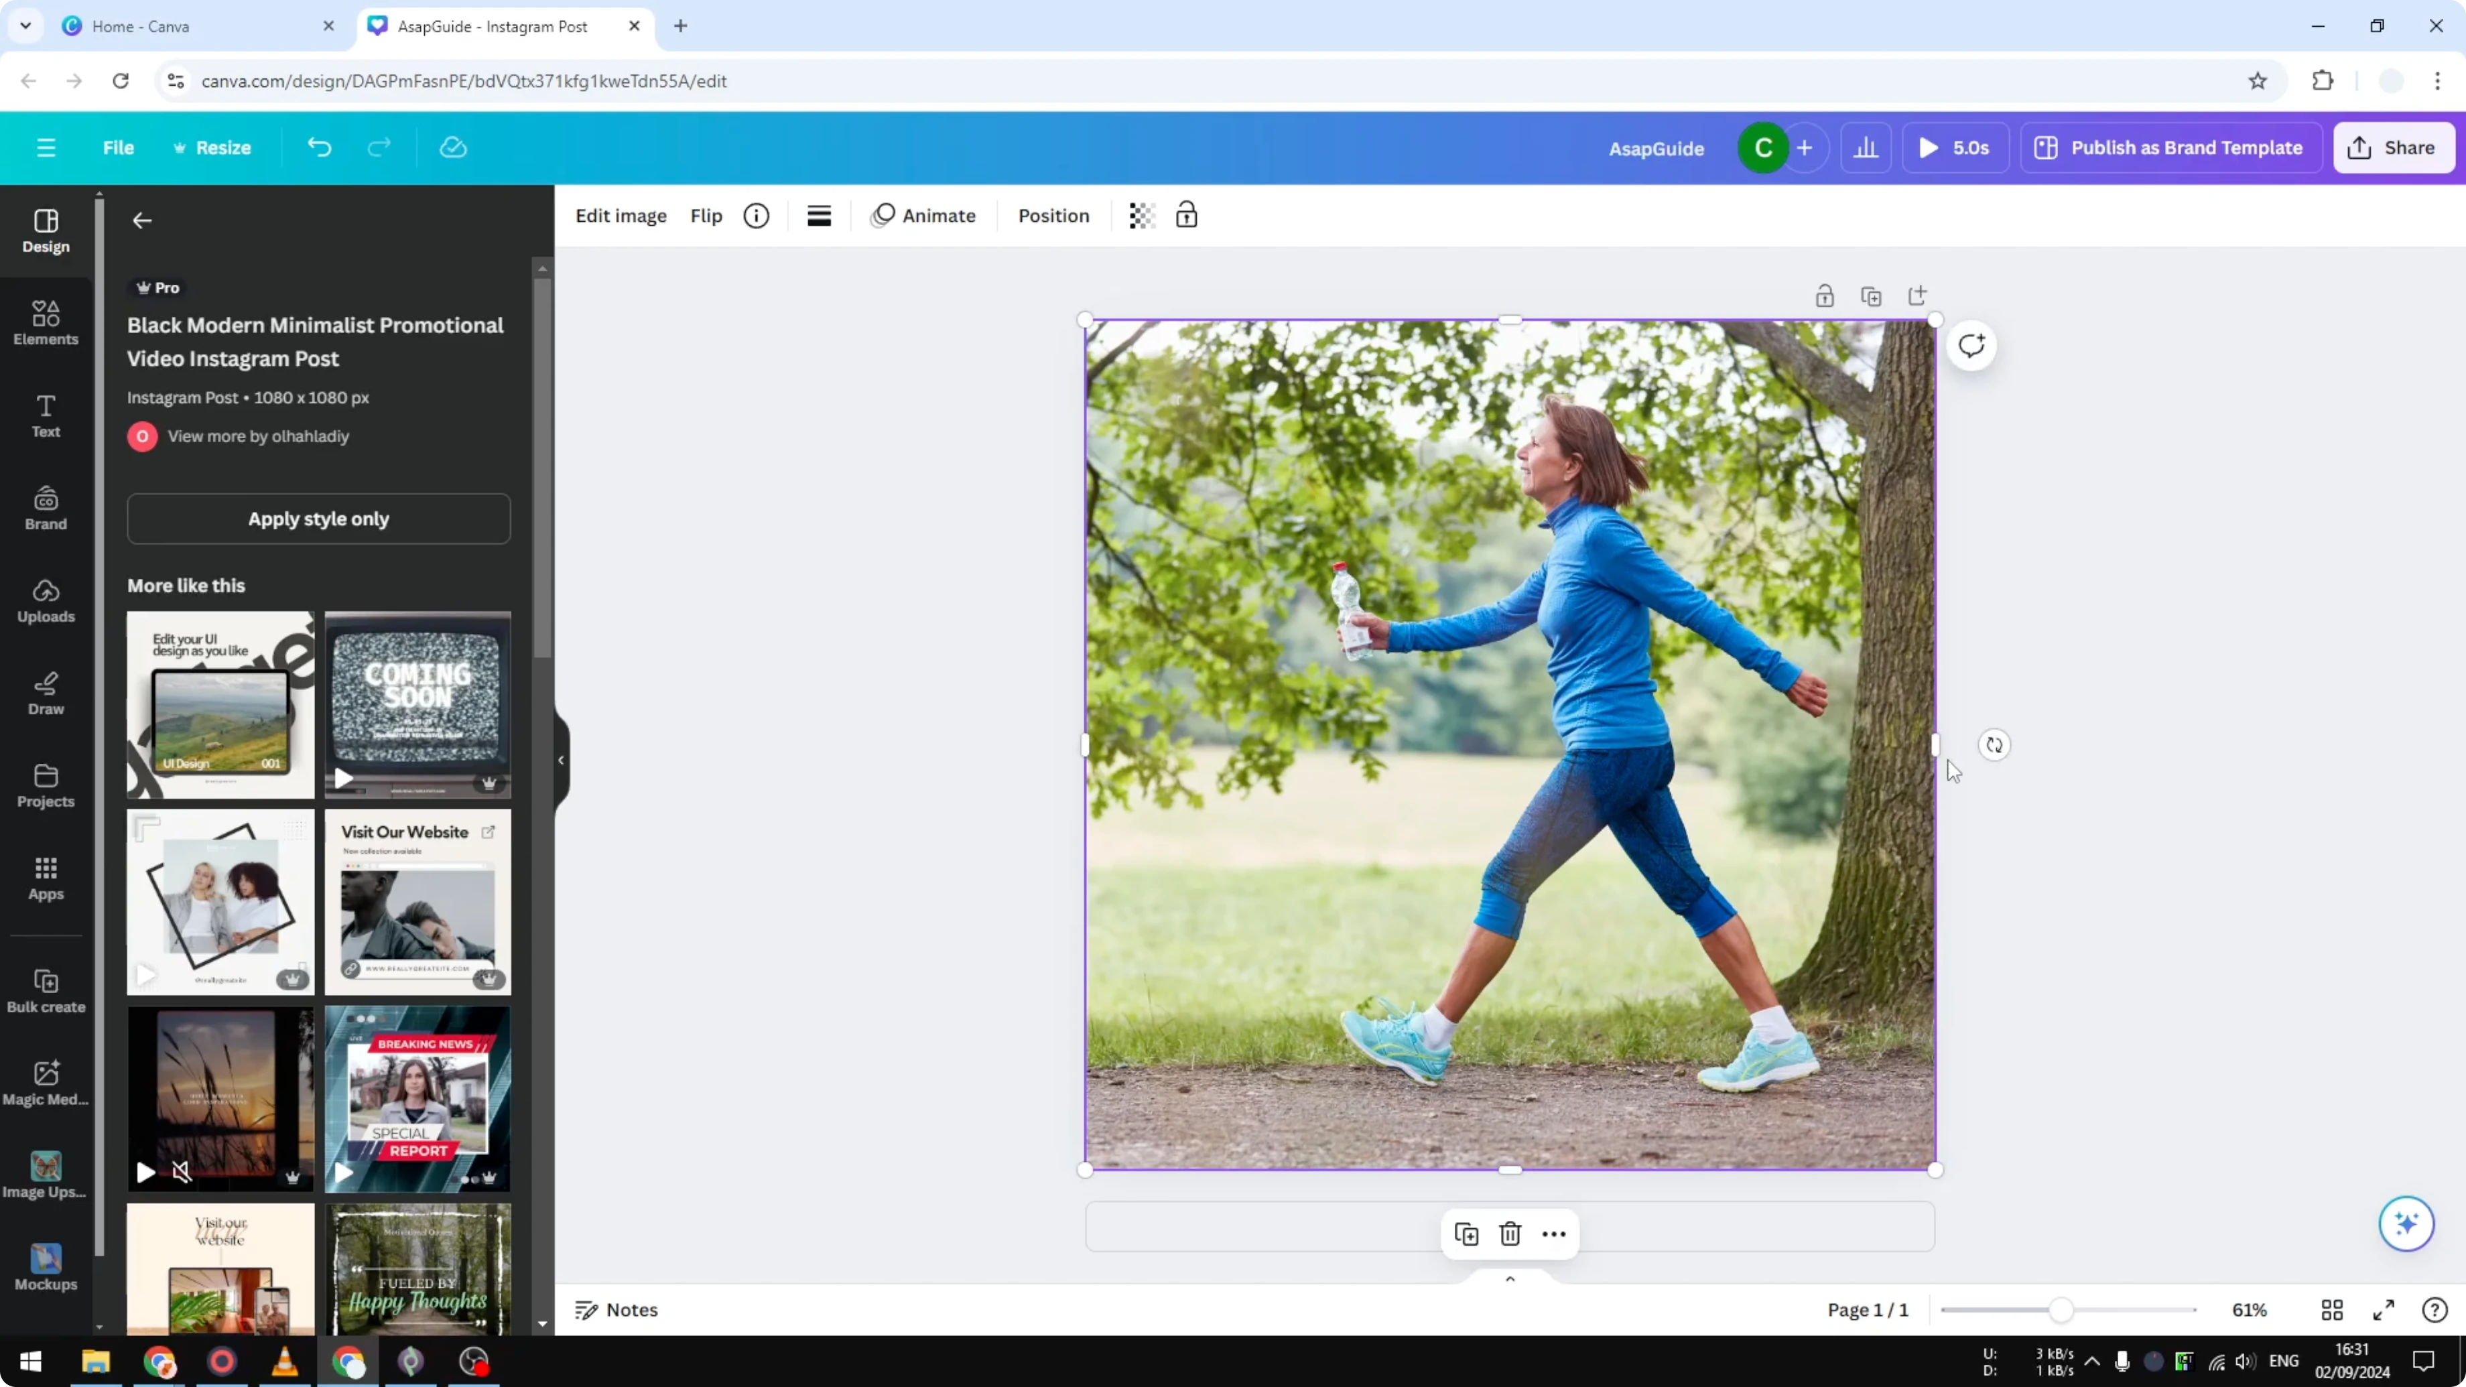
Task: Select the Coming Soon template thumbnail
Action: pyautogui.click(x=417, y=704)
